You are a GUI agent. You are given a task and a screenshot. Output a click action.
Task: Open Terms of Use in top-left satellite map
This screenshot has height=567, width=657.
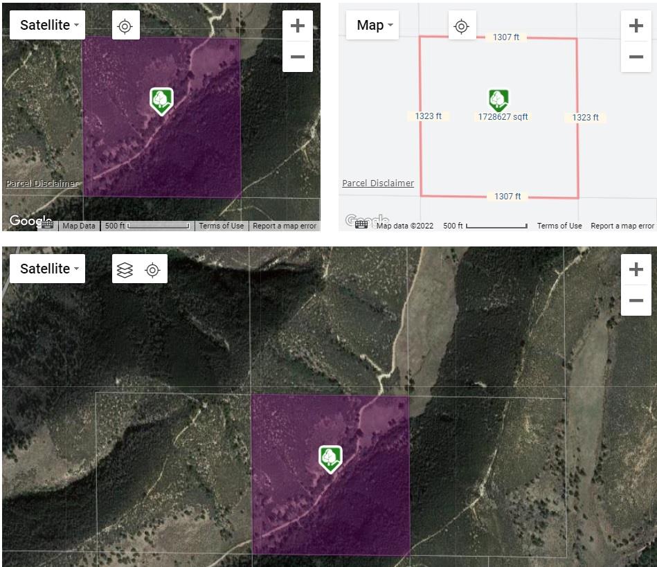(x=222, y=226)
